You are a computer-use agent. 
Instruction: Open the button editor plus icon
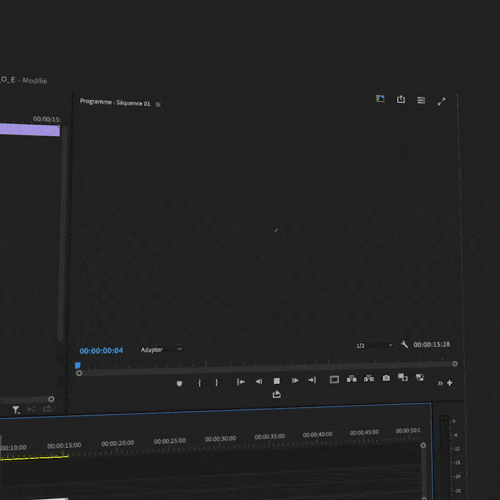[x=449, y=383]
